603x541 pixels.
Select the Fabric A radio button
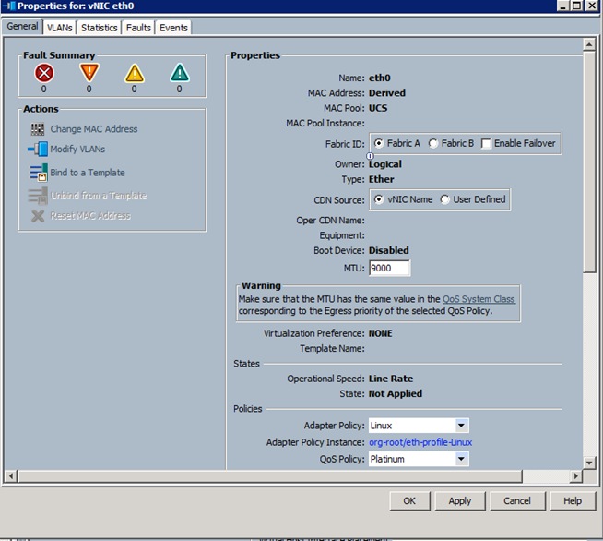(379, 143)
